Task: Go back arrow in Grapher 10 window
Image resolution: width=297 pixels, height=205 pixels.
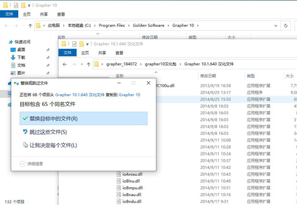Action: pos(6,26)
